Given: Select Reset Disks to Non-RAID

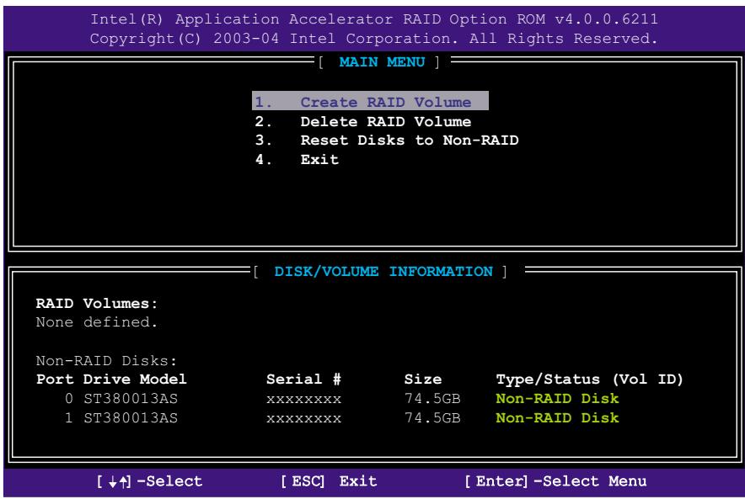Looking at the screenshot, I should (x=386, y=141).
